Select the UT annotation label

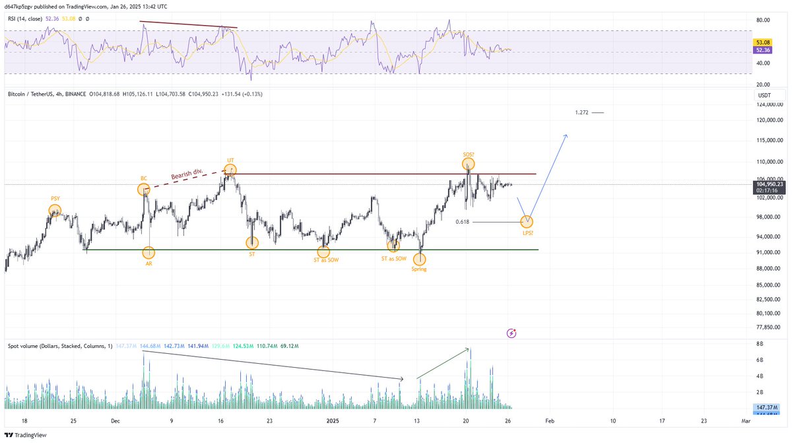coord(230,160)
